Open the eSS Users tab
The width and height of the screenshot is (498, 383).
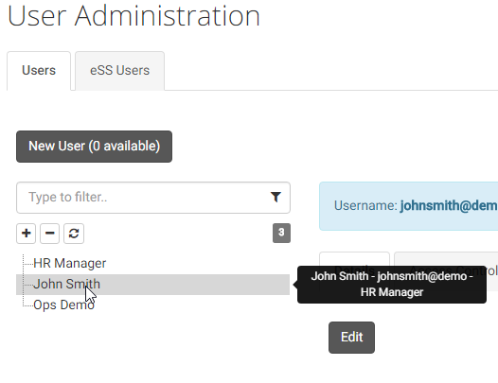click(x=119, y=71)
